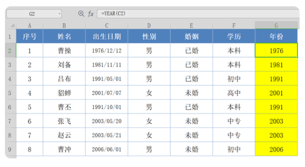Image resolution: width=305 pixels, height=167 pixels.
Task: Click birth date 1991/10/01
Action: coord(106,107)
